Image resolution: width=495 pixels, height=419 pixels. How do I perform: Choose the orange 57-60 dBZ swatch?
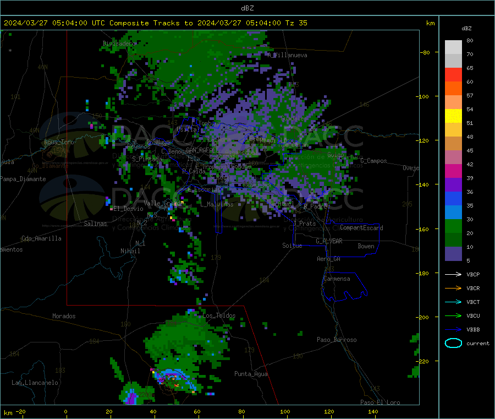coord(453,89)
